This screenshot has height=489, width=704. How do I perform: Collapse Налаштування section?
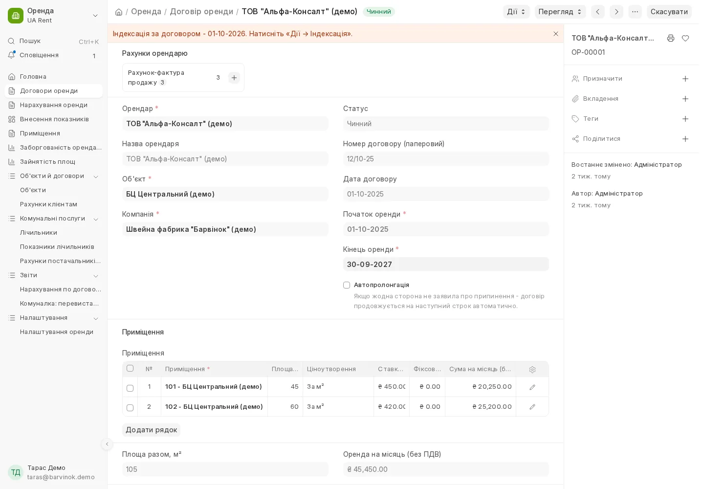pos(96,318)
